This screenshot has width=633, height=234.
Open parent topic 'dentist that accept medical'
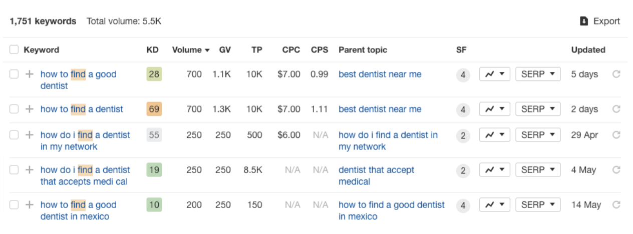point(376,176)
